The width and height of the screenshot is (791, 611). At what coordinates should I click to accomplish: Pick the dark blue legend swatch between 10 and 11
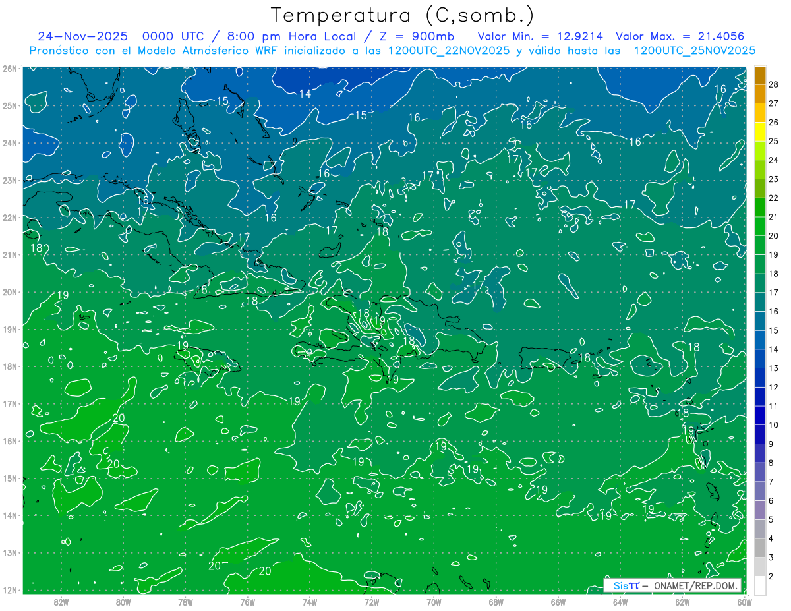coord(760,415)
